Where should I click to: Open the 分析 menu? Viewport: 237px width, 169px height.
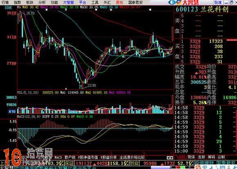pos(42,2)
